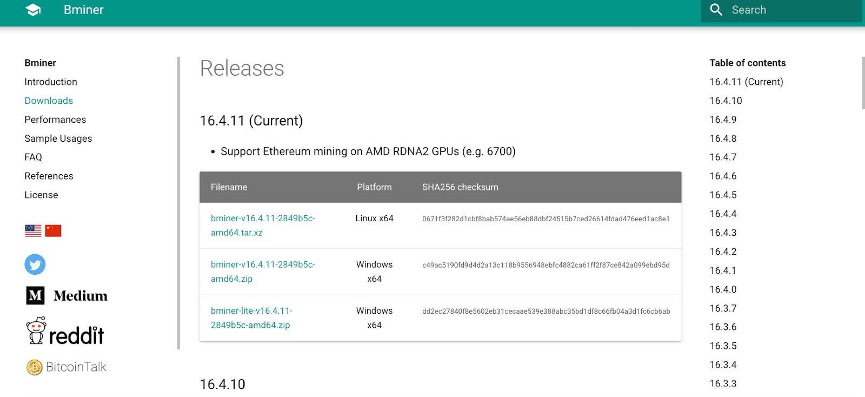Download bminer-lite-v16.4.11-2849b5c-amd64.zip
865x397 pixels.
point(251,318)
